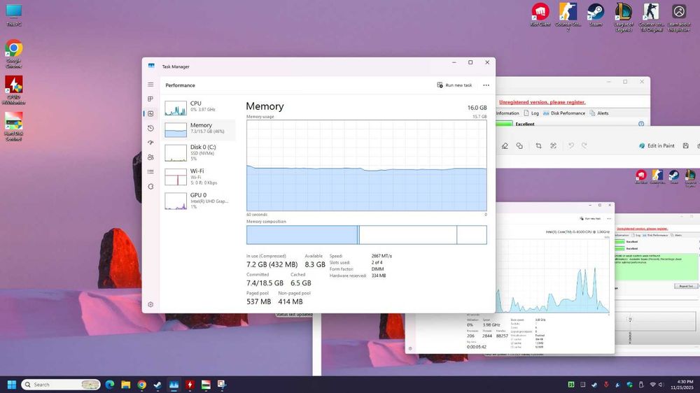Open Alerts tab in Hard Disk Sentinel
700x393 pixels.
tap(599, 113)
